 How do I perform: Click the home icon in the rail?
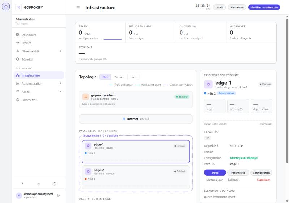point(6,7)
